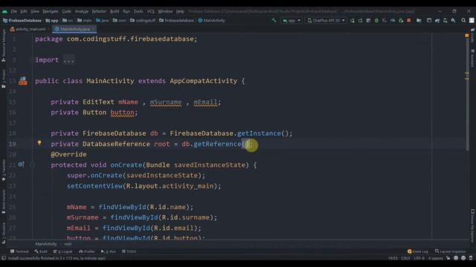This screenshot has width=476, height=267.
Task: Open the Terminal tool window
Action: point(19,251)
